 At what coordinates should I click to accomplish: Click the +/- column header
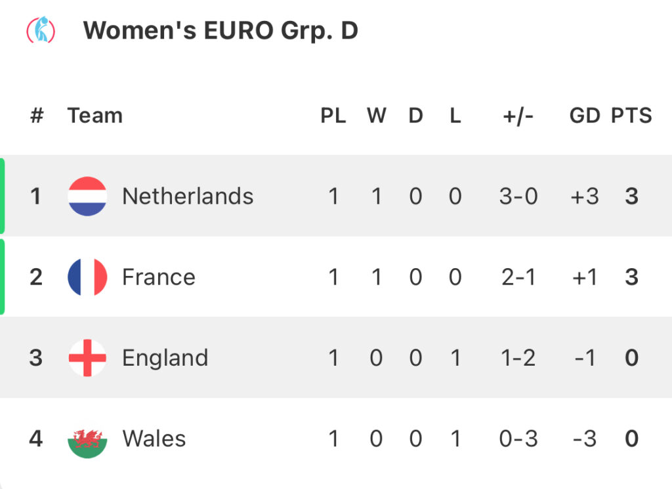coord(518,116)
